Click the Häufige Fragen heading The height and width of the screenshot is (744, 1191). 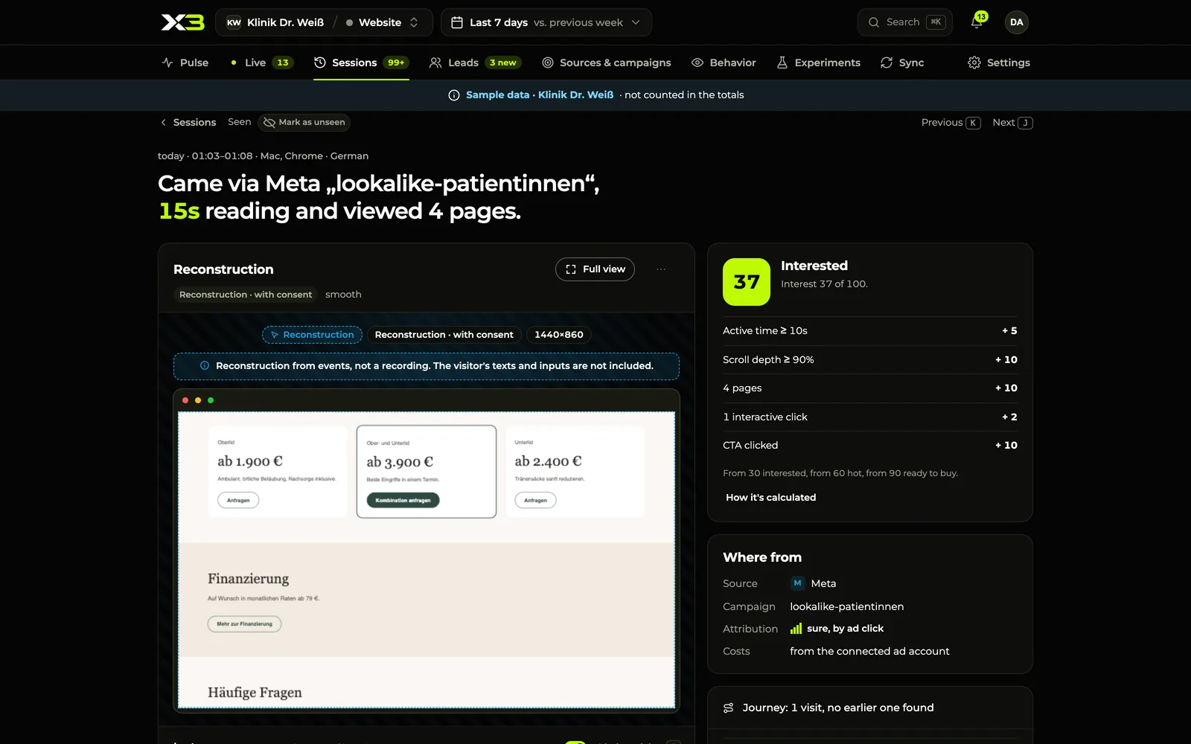pyautogui.click(x=255, y=693)
